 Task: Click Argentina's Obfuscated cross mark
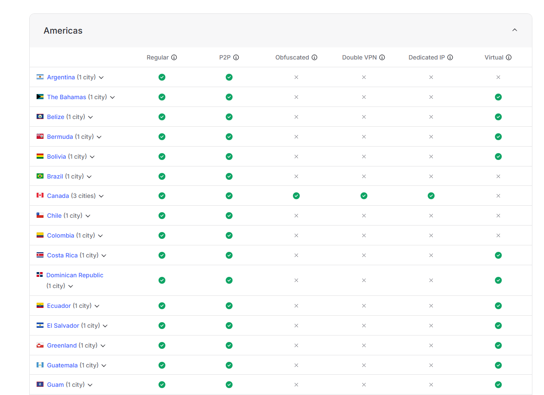coord(296,77)
